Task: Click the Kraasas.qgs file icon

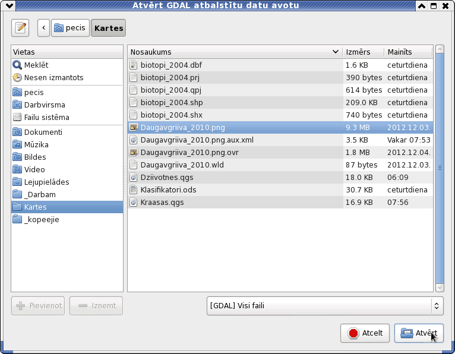Action: (133, 203)
